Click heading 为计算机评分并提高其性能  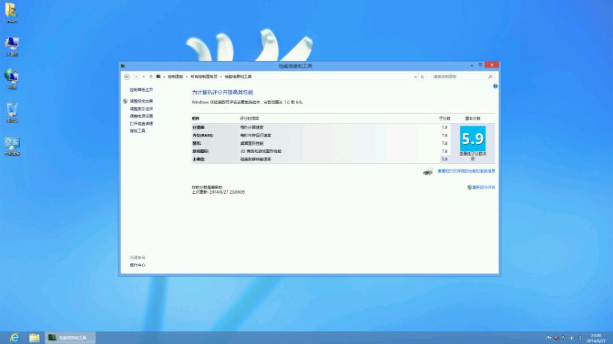(x=223, y=92)
